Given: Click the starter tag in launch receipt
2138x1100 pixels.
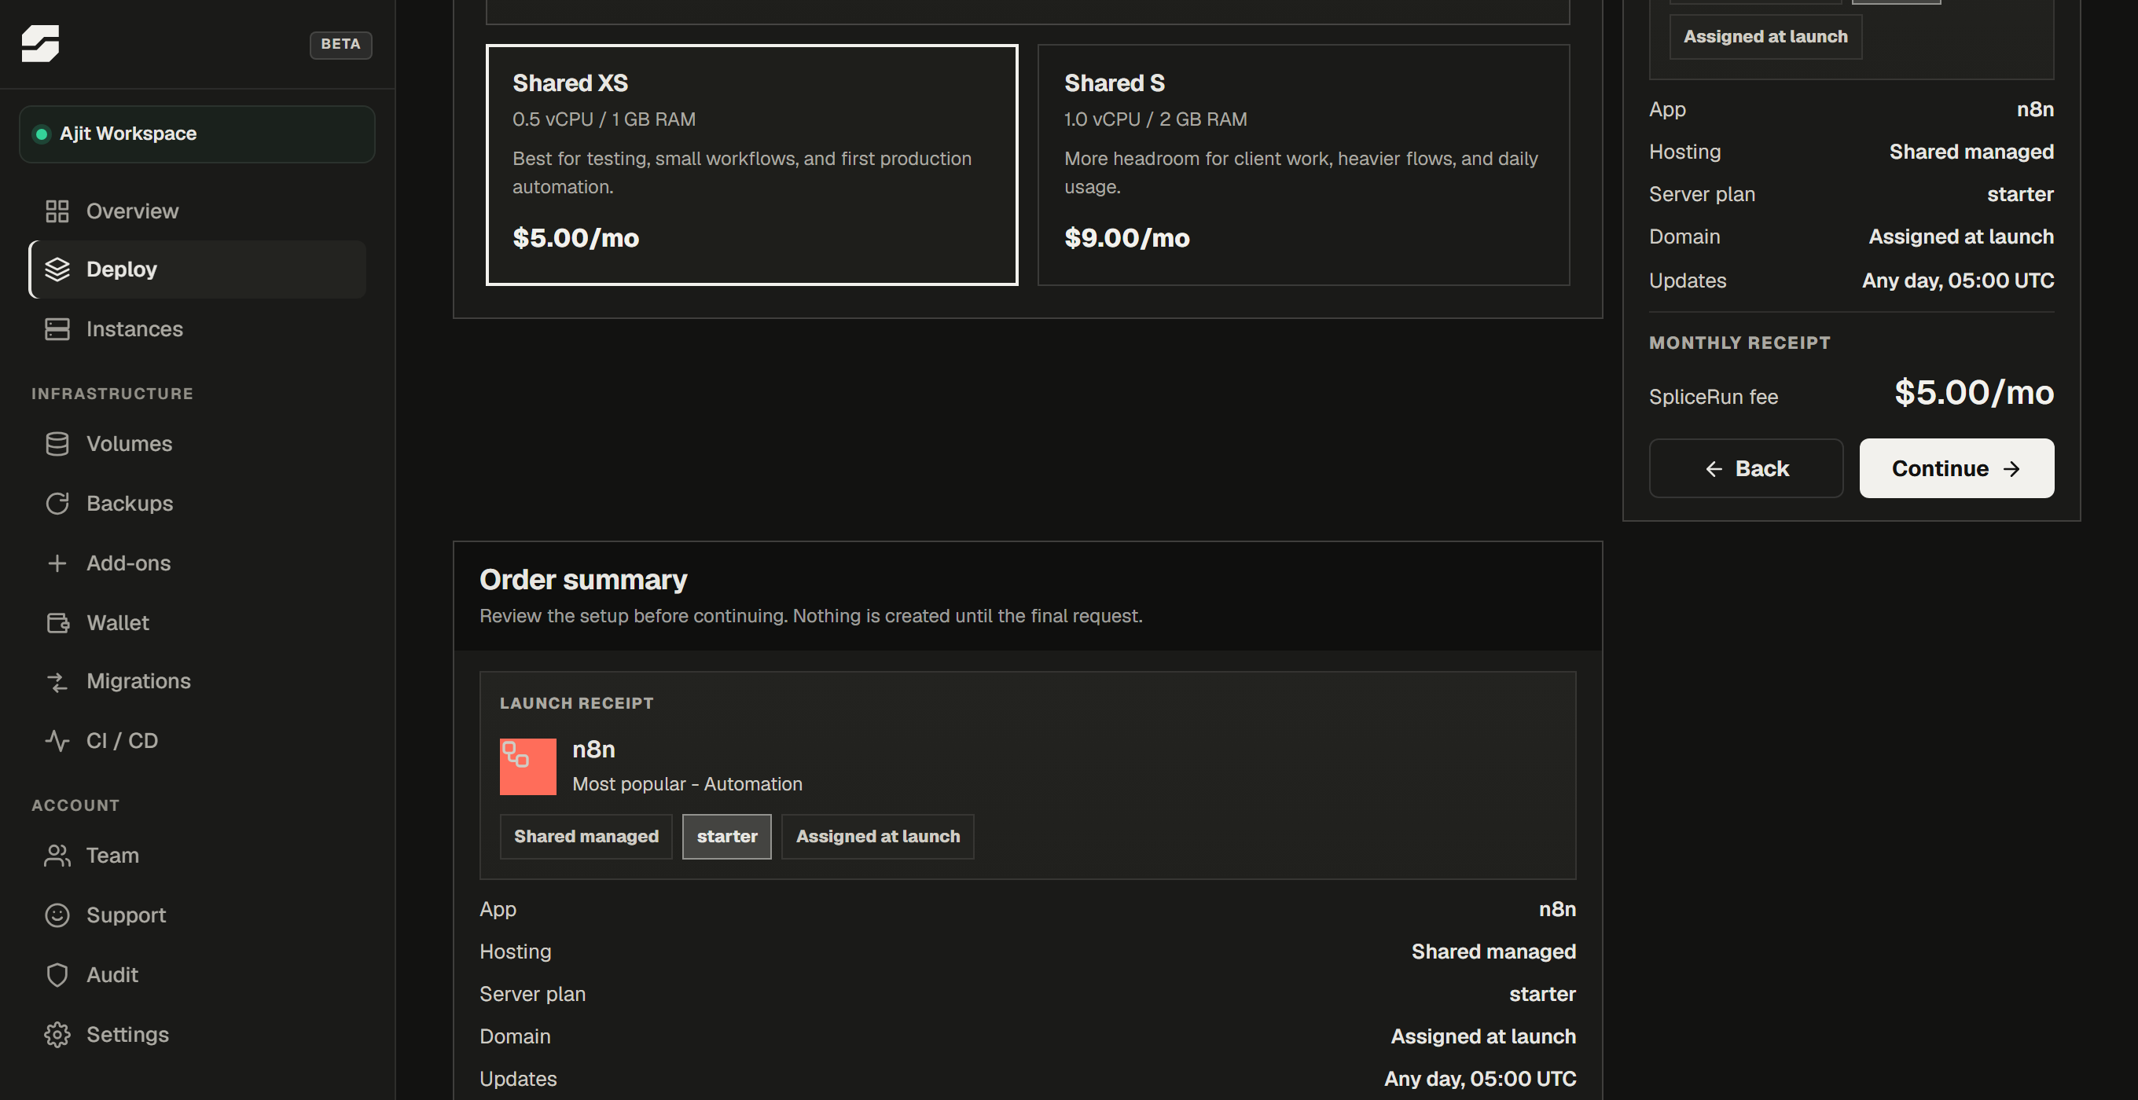Looking at the screenshot, I should pyautogui.click(x=726, y=836).
